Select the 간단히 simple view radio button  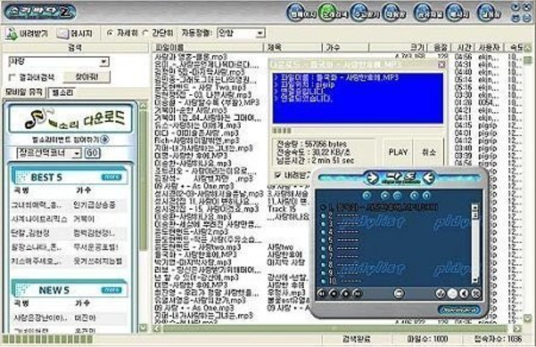click(x=144, y=33)
